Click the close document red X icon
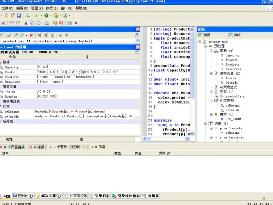This screenshot has width=273, height=205. tap(3, 23)
